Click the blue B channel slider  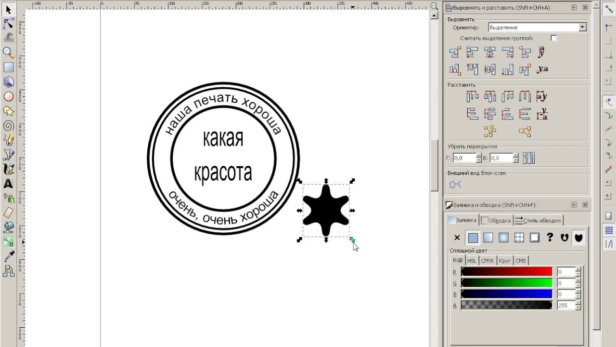[x=506, y=294]
